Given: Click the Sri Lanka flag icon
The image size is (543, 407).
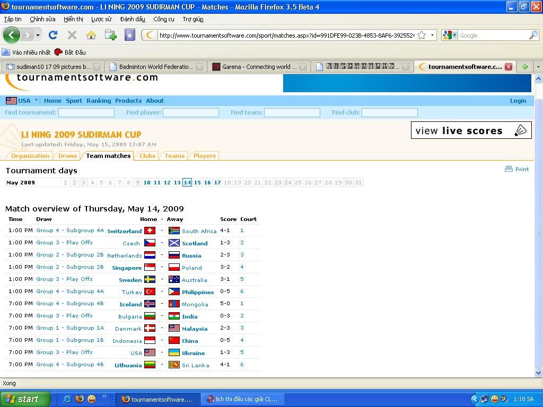Looking at the screenshot, I should [174, 365].
